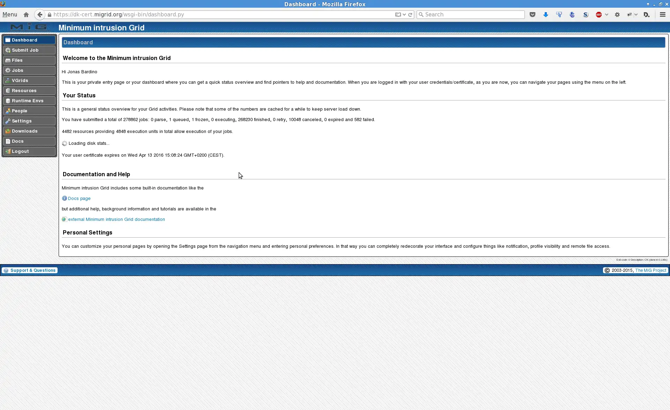Navigate to Downloads section
The width and height of the screenshot is (670, 410).
24,131
